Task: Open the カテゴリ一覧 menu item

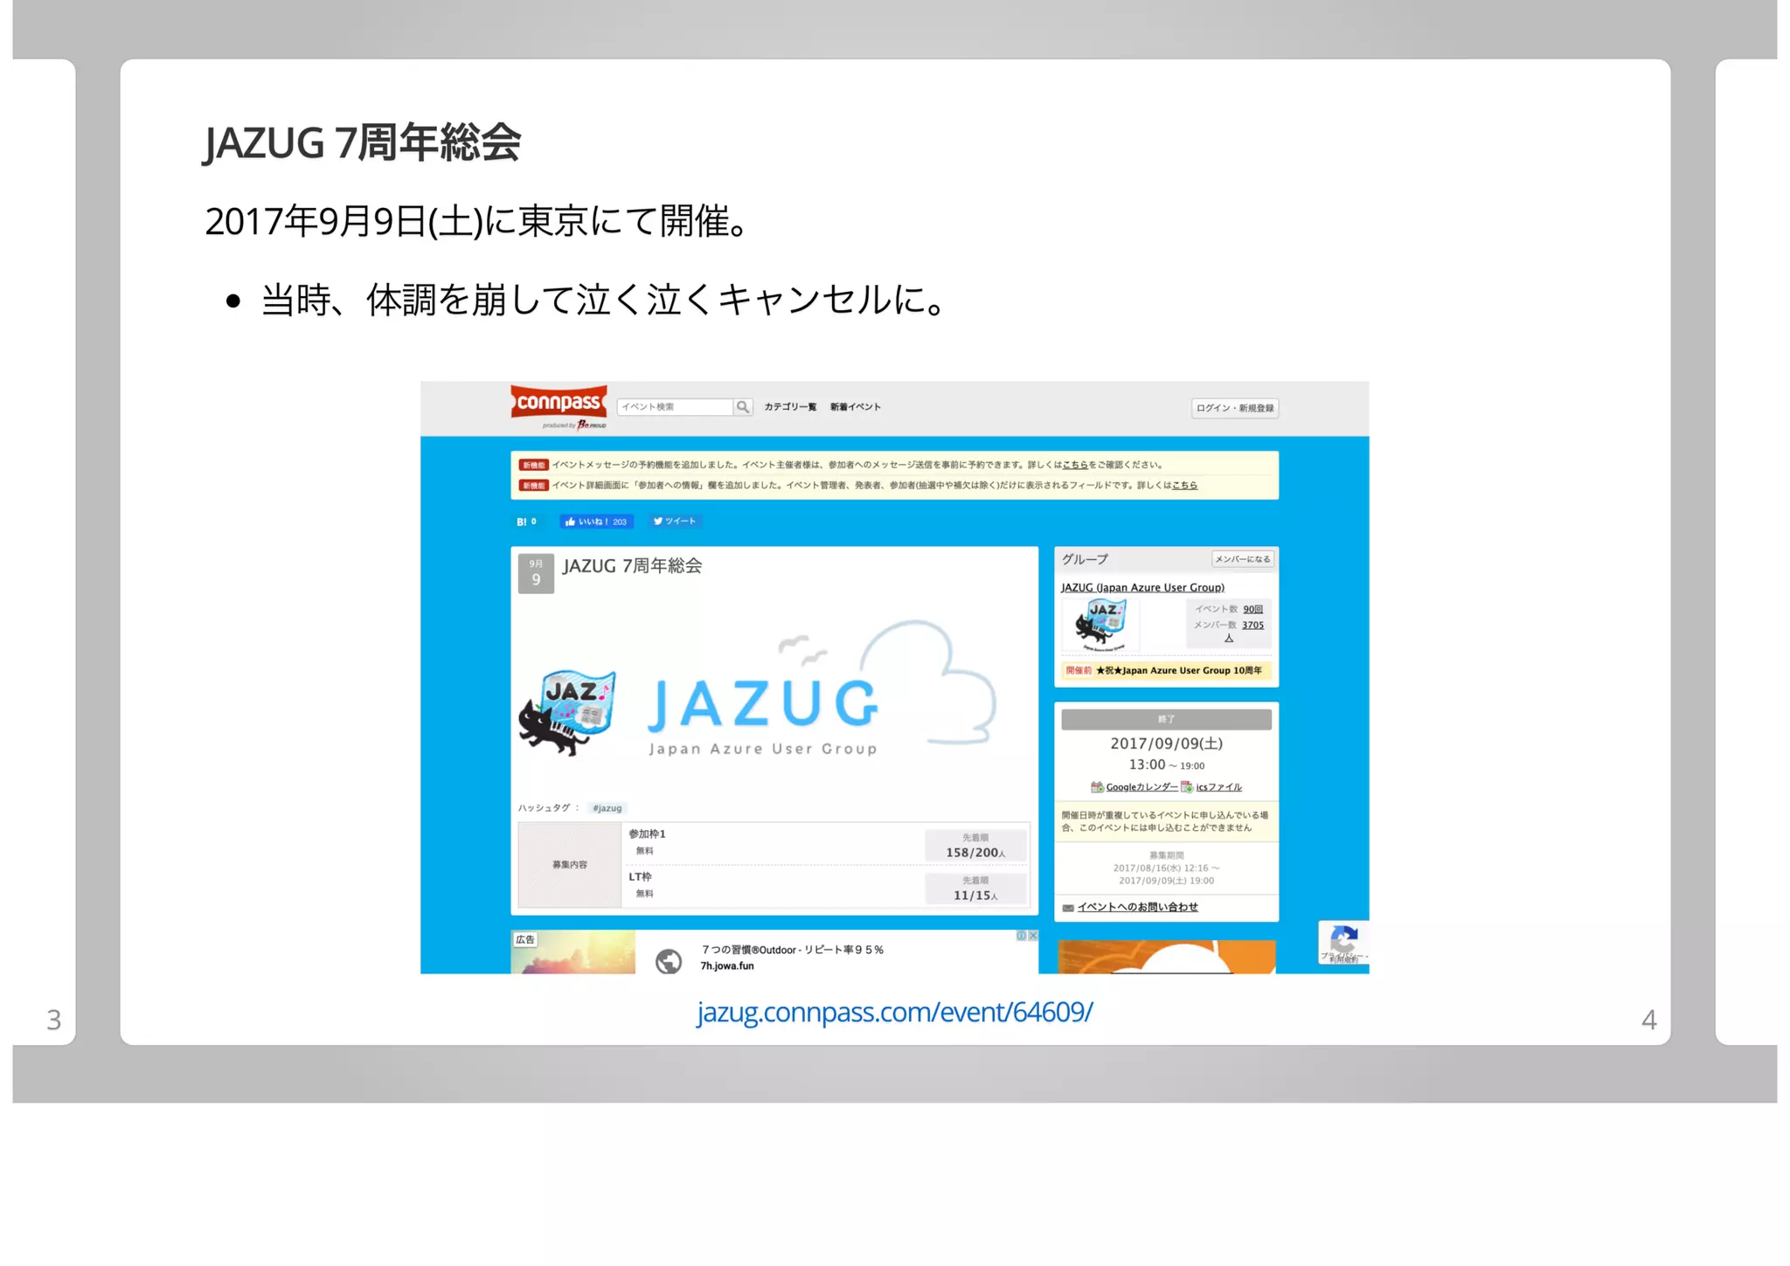Action: [790, 407]
